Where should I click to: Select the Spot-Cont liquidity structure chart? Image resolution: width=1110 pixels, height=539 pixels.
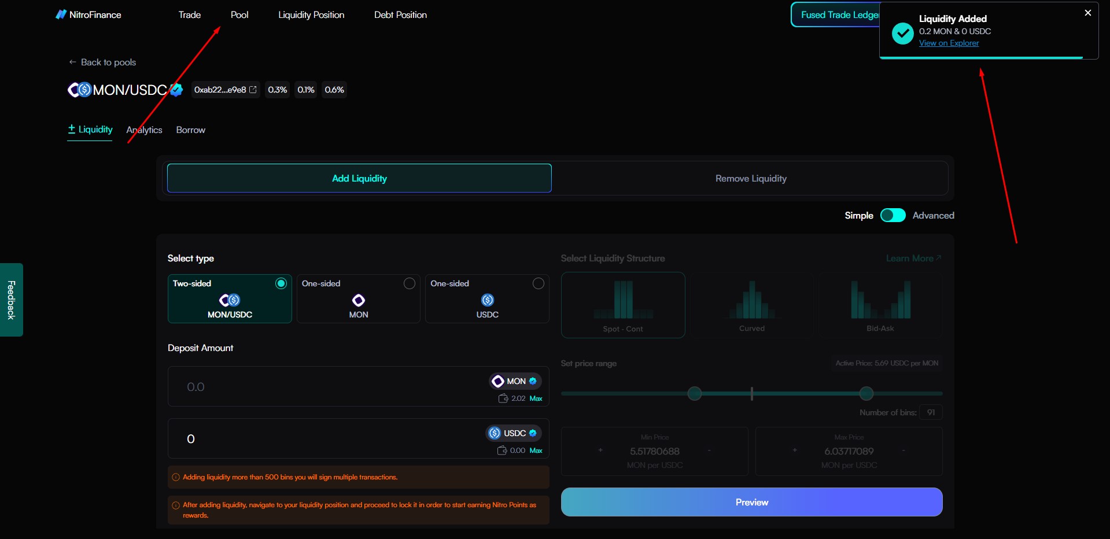(x=623, y=305)
